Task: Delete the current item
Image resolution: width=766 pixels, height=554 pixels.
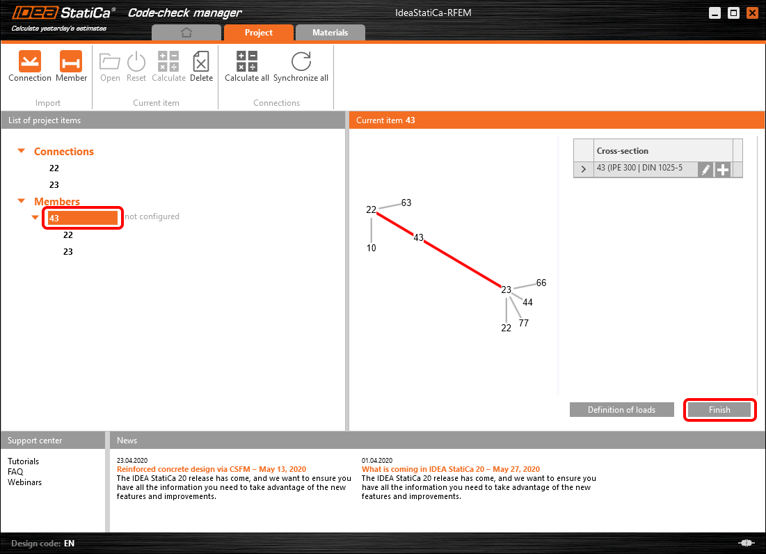Action: (201, 67)
